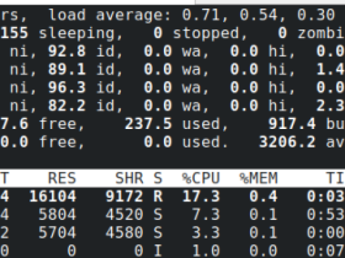
Task: Click the 3206.2 available memory value
Action: [x=287, y=142]
